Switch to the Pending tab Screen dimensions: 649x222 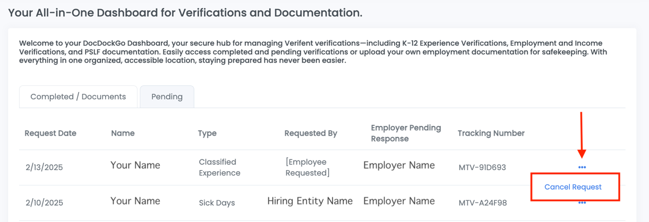tap(167, 97)
